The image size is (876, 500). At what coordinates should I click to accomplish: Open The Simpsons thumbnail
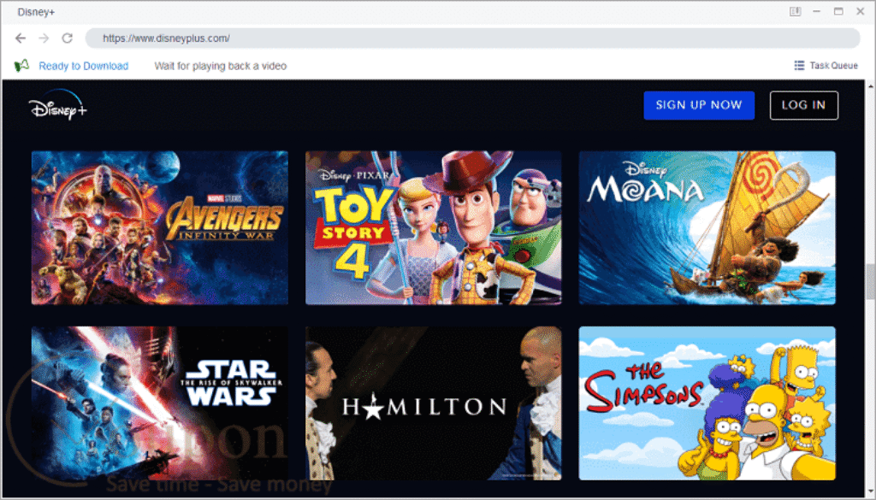(x=707, y=403)
